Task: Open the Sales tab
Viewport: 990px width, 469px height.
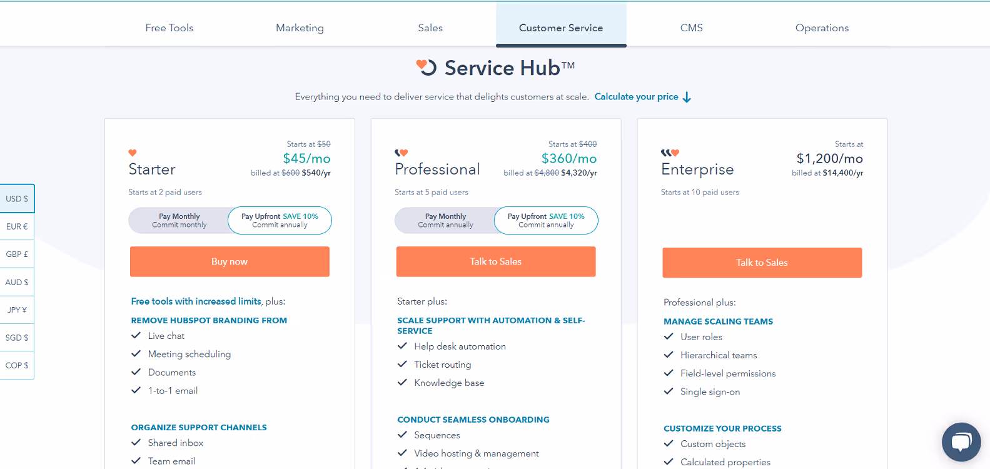Action: (x=430, y=28)
